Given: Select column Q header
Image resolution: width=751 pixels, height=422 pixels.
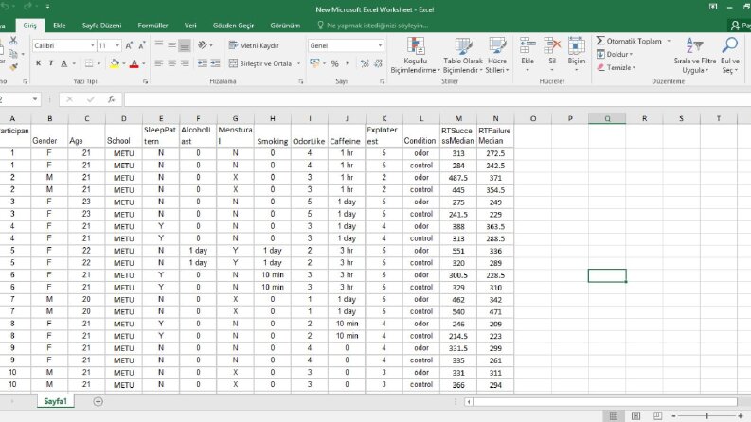Looking at the screenshot, I should pyautogui.click(x=607, y=118).
